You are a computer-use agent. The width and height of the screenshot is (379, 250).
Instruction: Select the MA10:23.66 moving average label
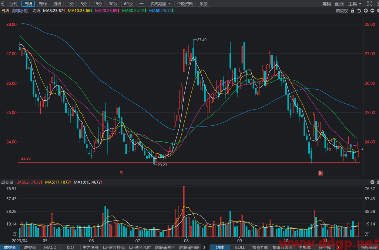(80, 11)
